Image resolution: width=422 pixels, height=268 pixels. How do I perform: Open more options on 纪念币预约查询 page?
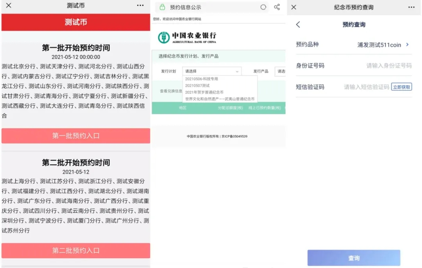click(411, 7)
